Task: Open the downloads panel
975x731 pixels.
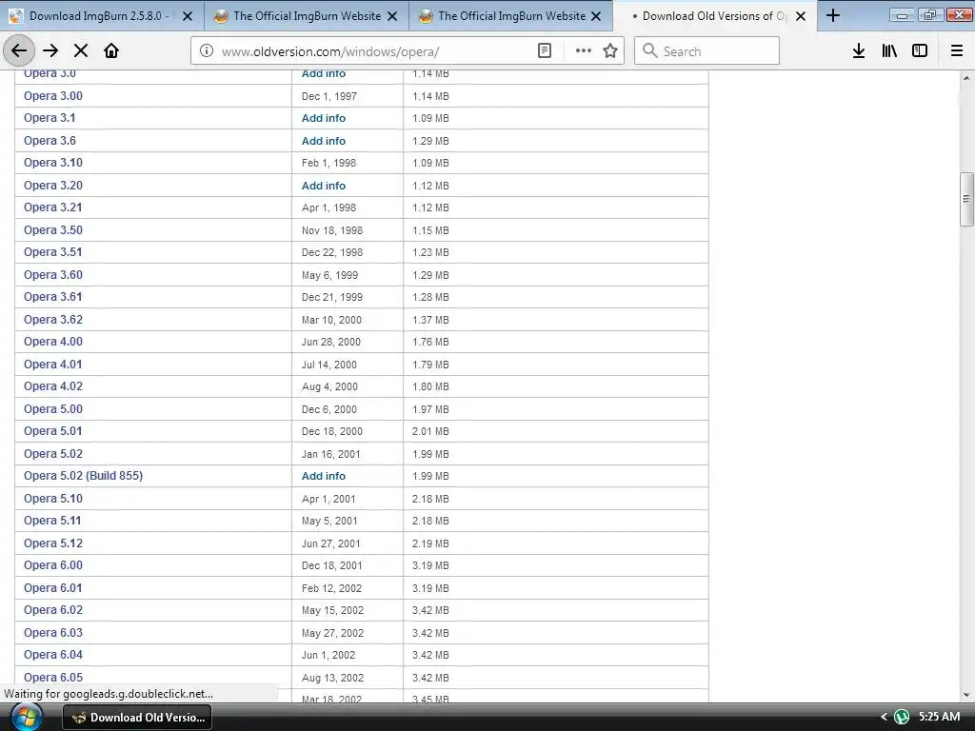Action: 859,51
